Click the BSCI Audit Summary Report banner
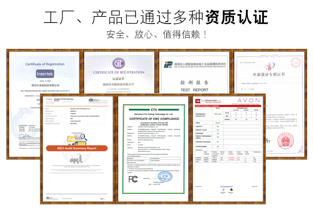The height and width of the screenshot is (212, 313). 77,148
